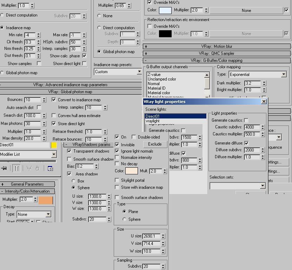This screenshot has height=270, width=292.
Task: Toggle the Area shadow checkbox
Action: pos(69,174)
